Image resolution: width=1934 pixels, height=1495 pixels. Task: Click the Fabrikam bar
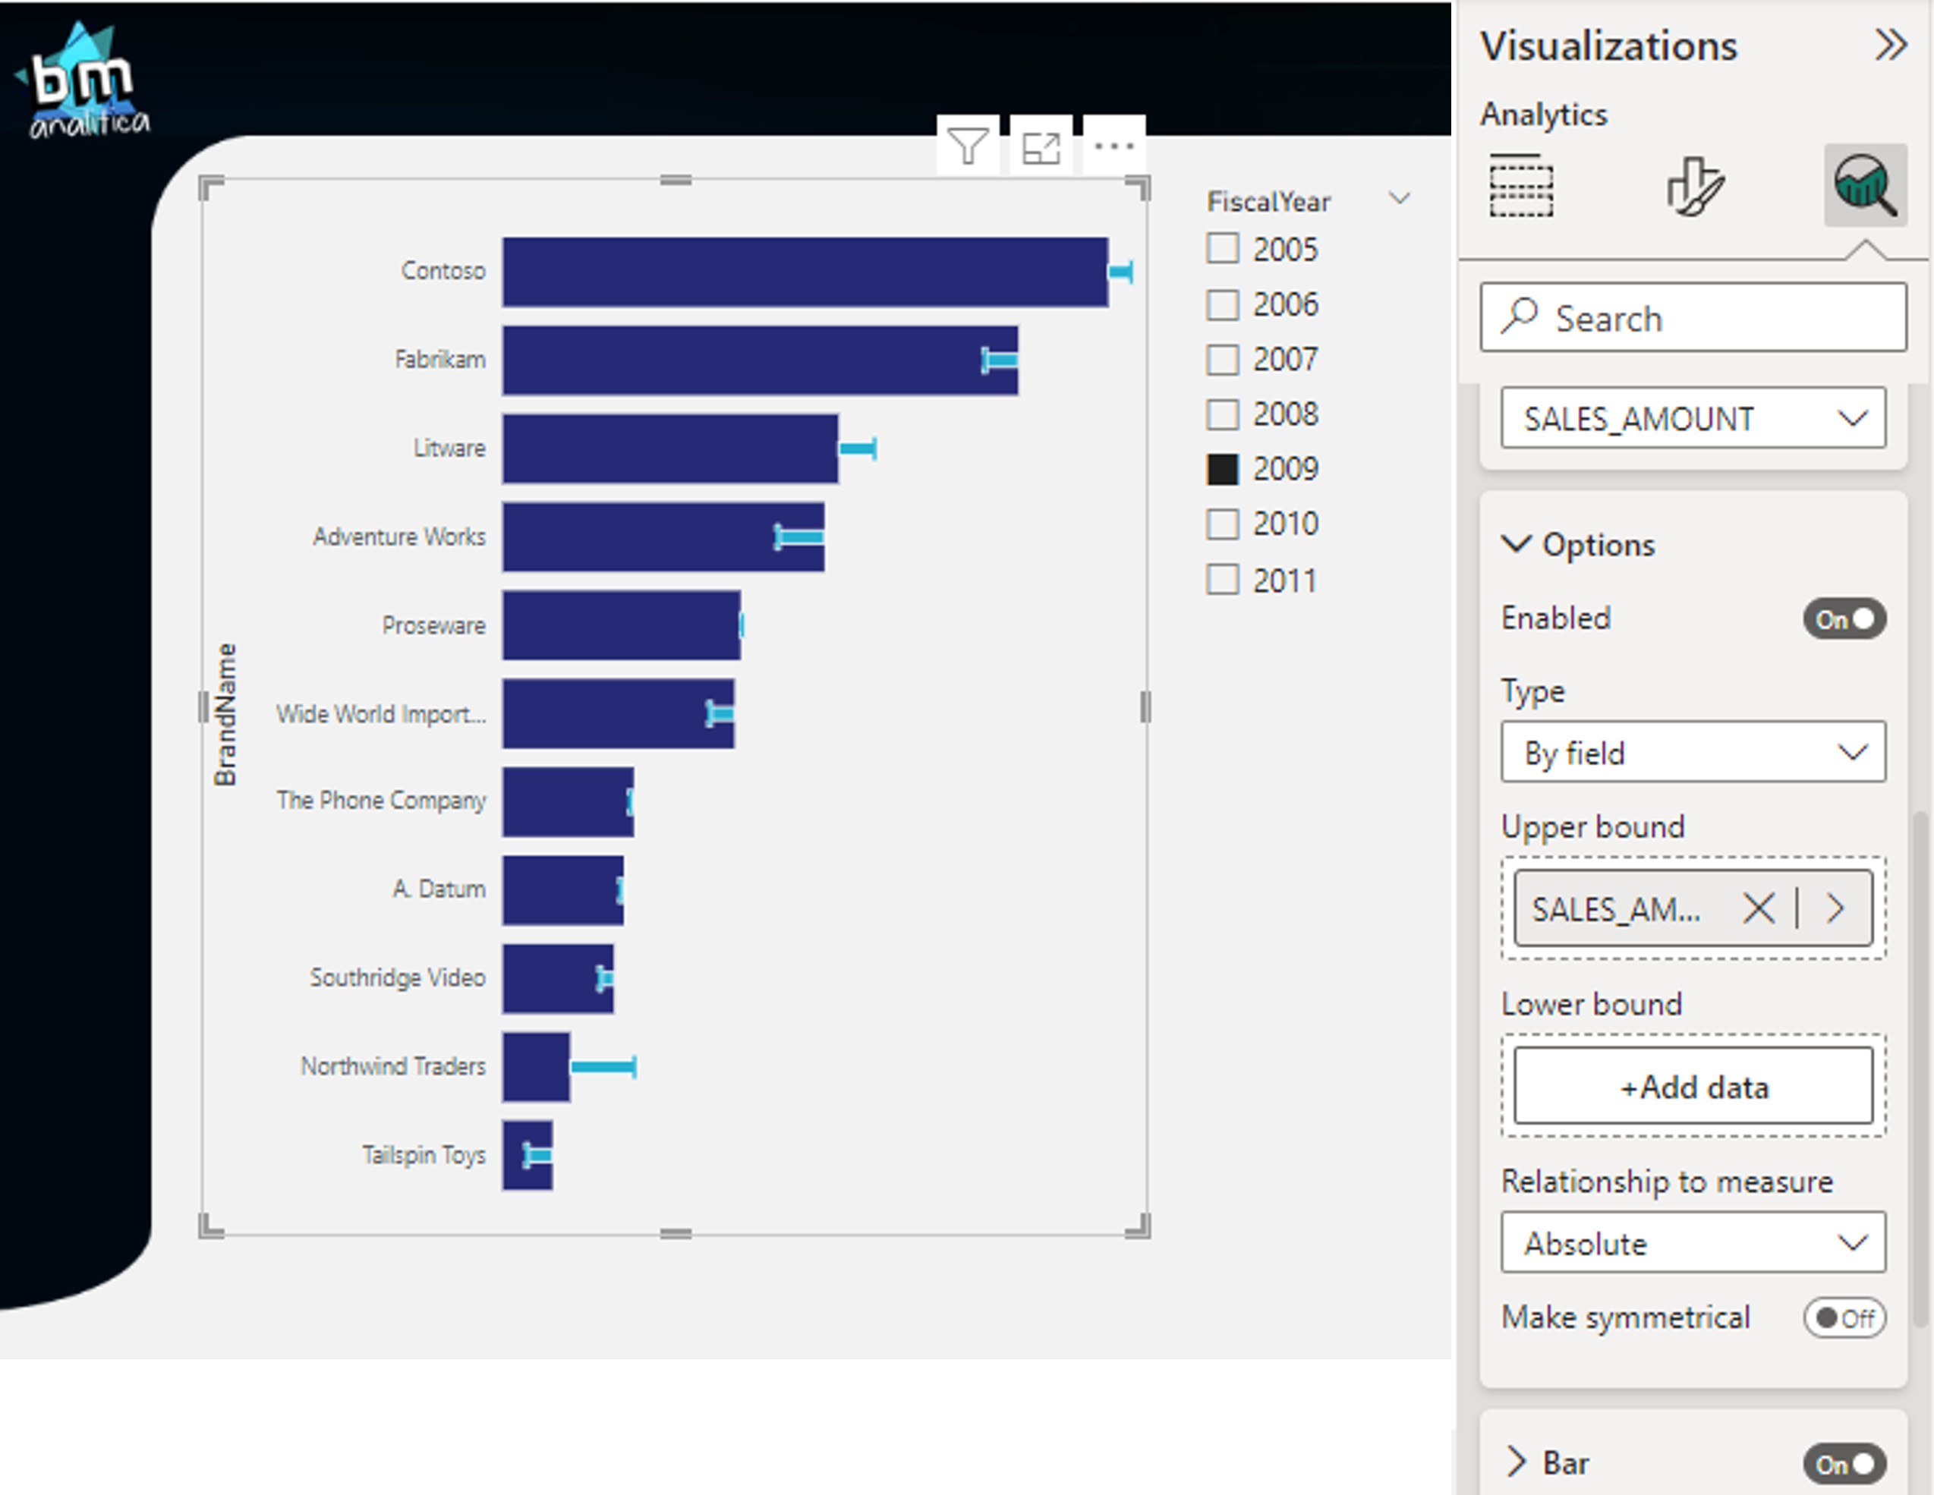click(x=760, y=360)
